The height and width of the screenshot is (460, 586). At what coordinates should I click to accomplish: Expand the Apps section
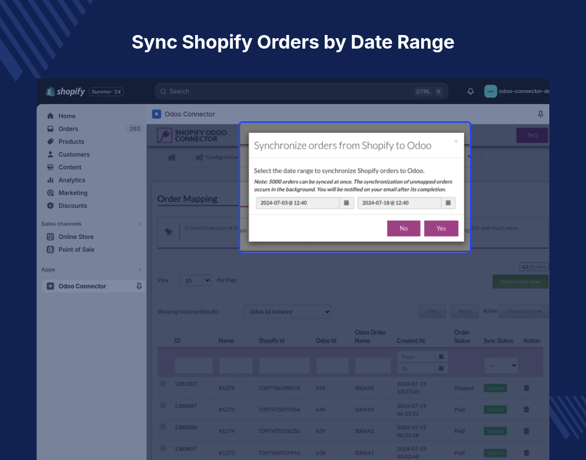tap(140, 270)
